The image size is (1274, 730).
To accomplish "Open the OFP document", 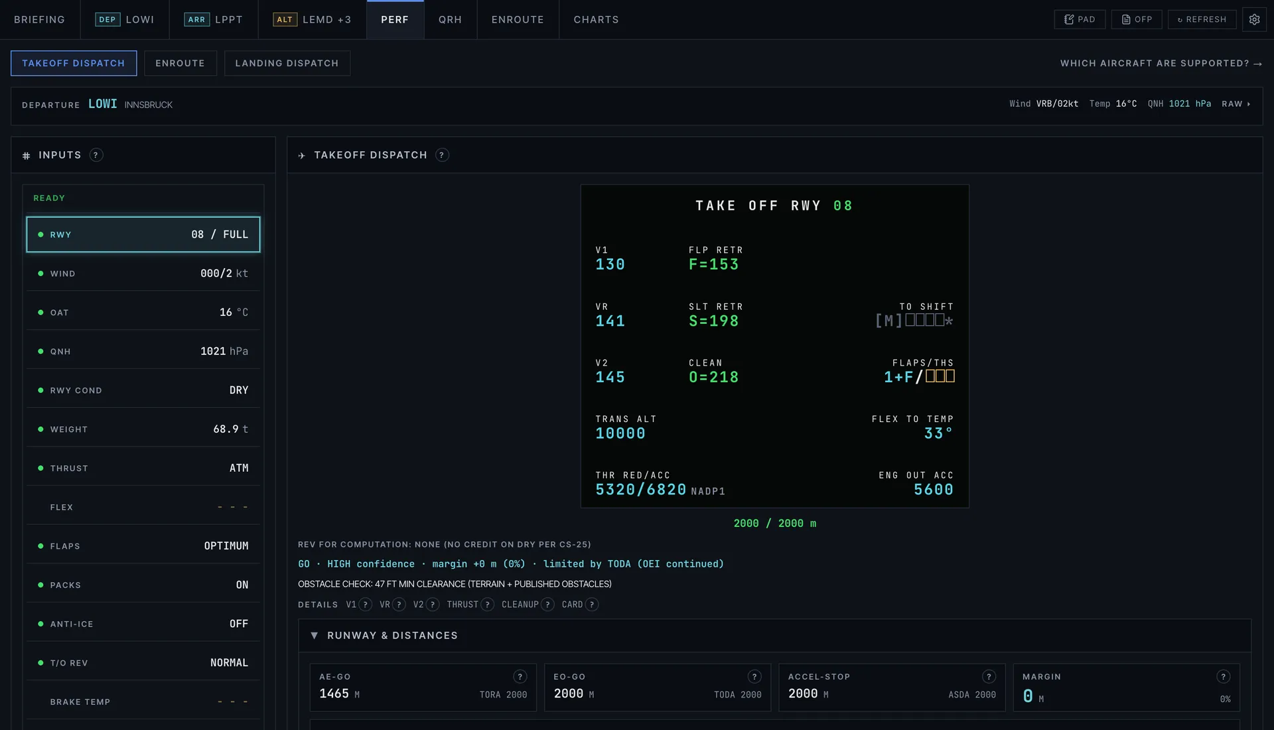I will click(x=1137, y=19).
